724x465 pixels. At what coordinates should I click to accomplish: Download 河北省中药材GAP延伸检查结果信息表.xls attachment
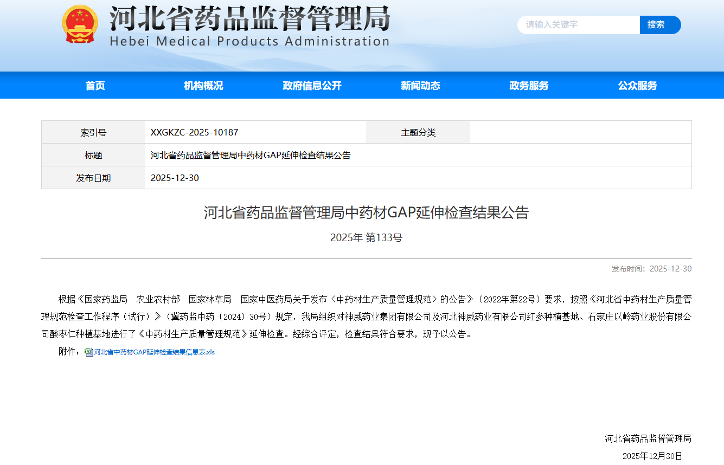[x=155, y=352]
